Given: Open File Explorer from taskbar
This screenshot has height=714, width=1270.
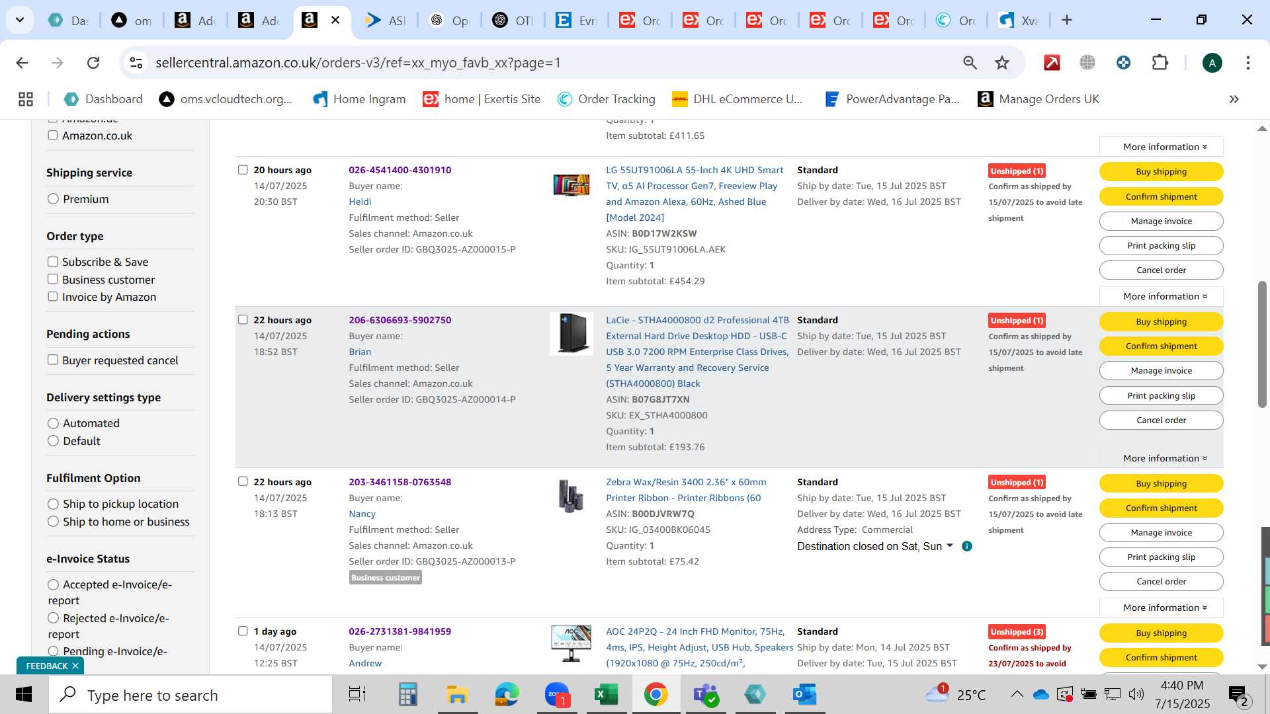Looking at the screenshot, I should pos(457,695).
